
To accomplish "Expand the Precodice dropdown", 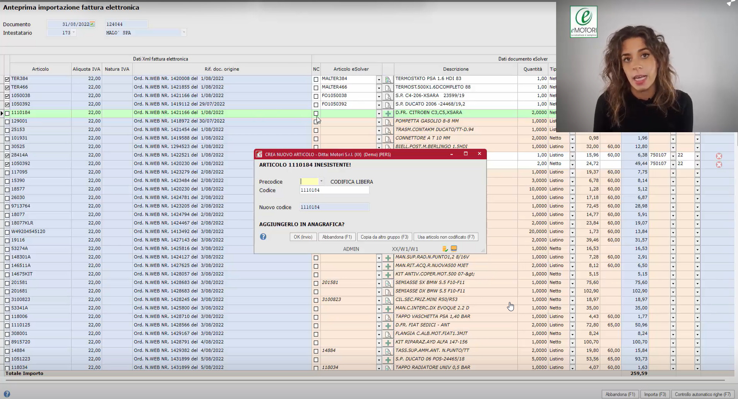I will (x=321, y=181).
